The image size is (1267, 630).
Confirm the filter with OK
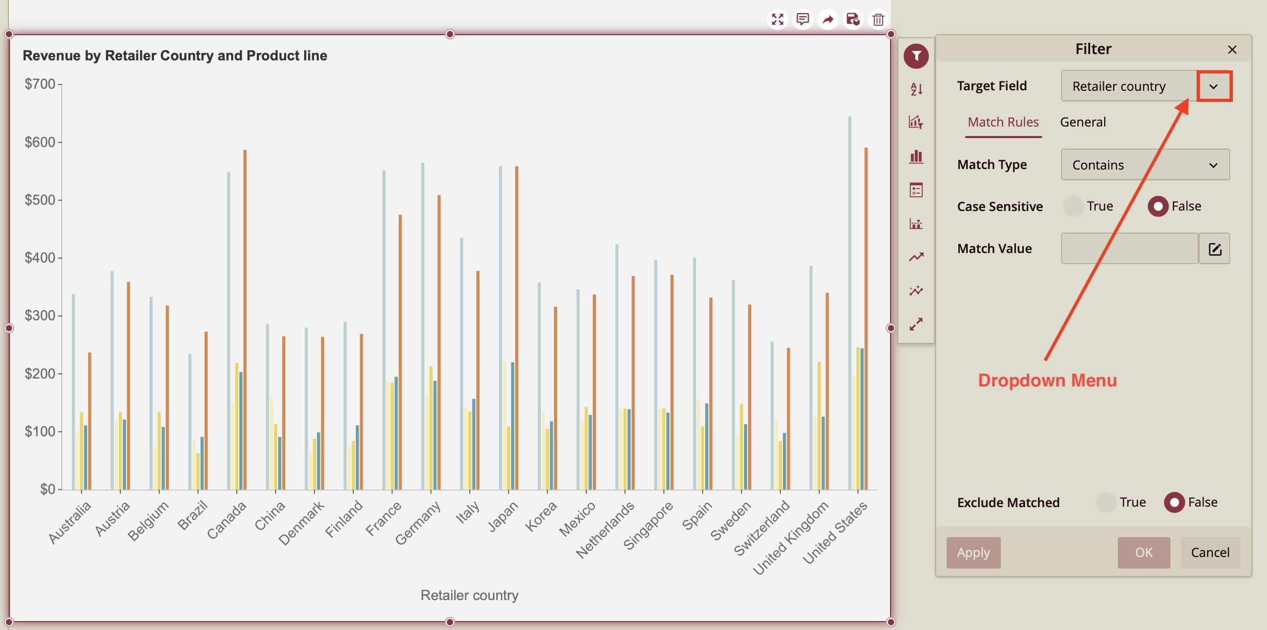[1144, 553]
